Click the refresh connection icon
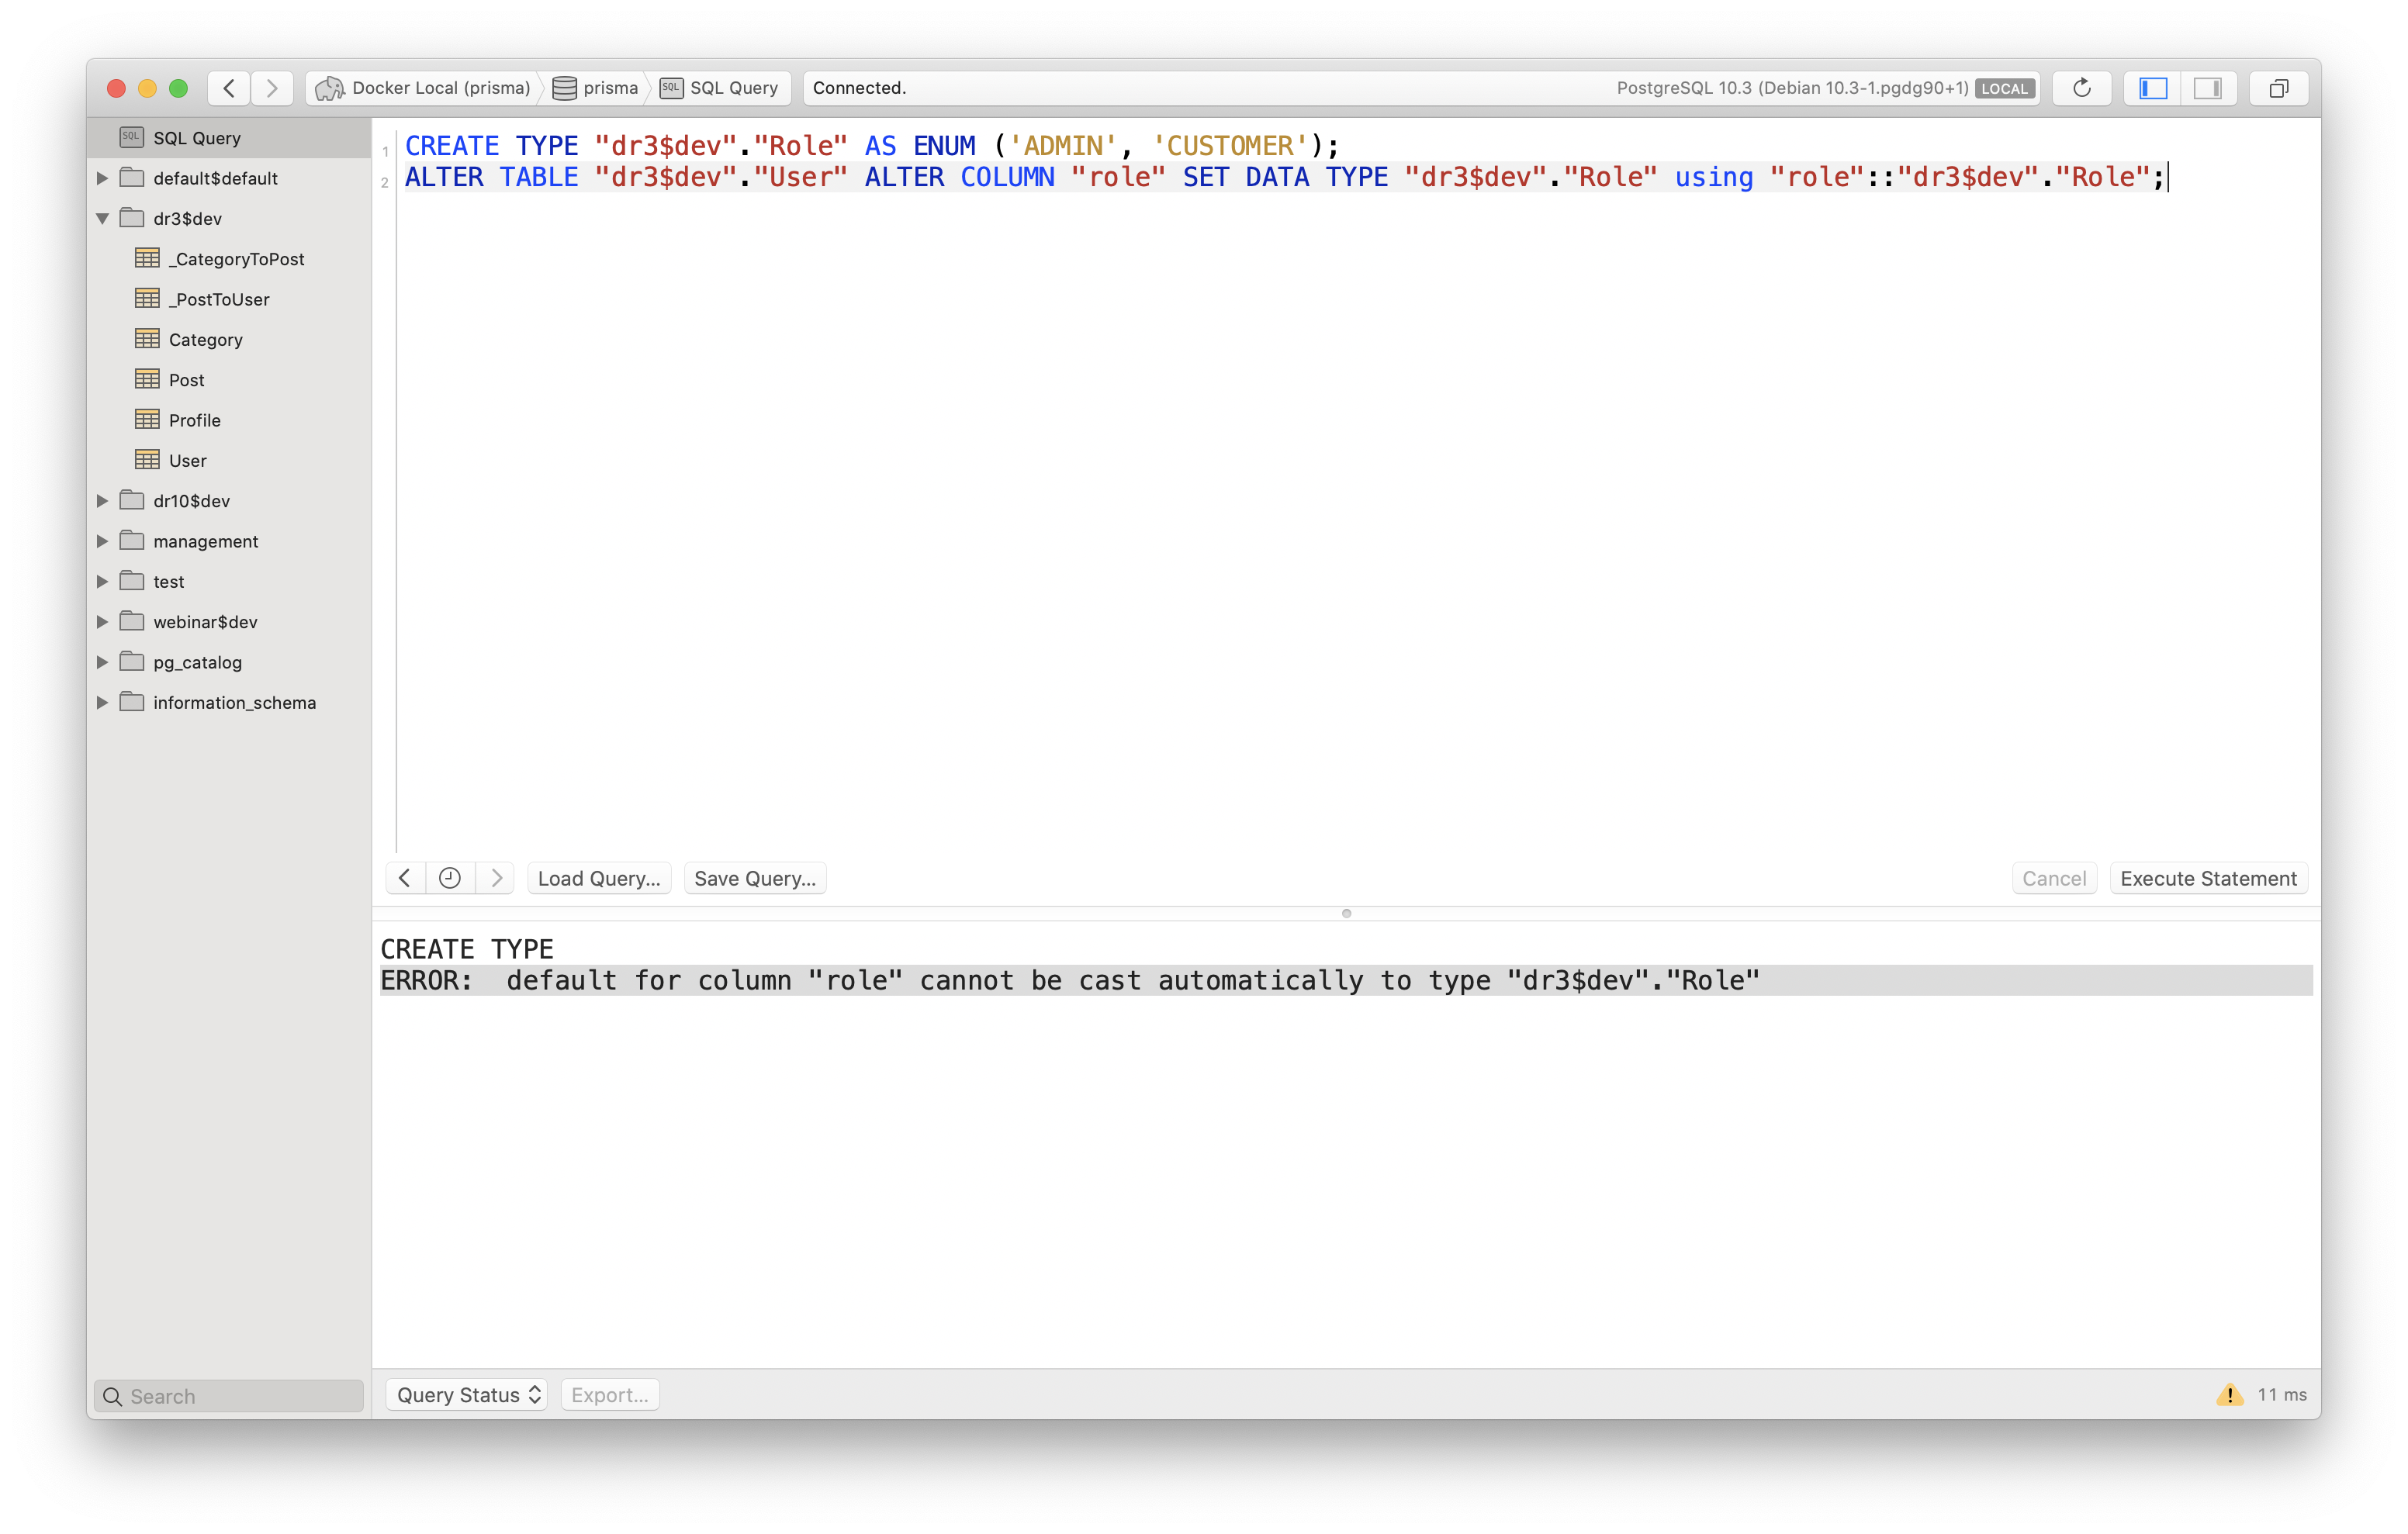Viewport: 2408px width, 1534px height. (x=2081, y=88)
